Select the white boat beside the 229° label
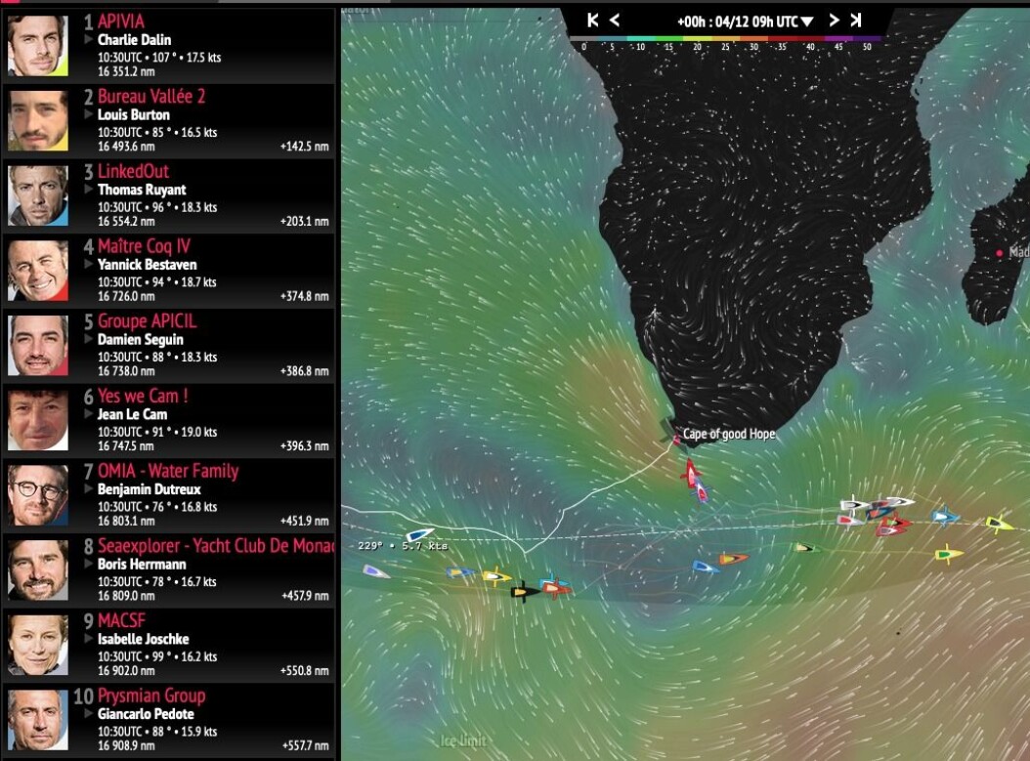The image size is (1030, 761). coord(420,534)
